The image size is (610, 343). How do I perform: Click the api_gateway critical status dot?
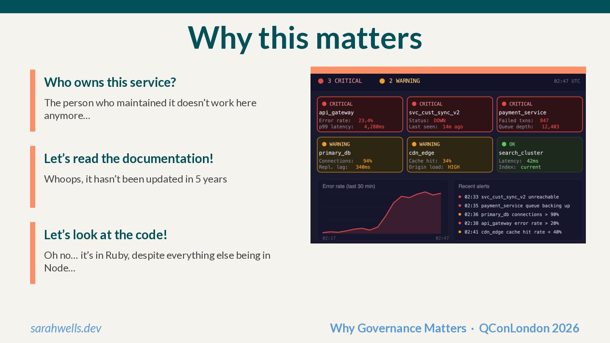coord(324,104)
